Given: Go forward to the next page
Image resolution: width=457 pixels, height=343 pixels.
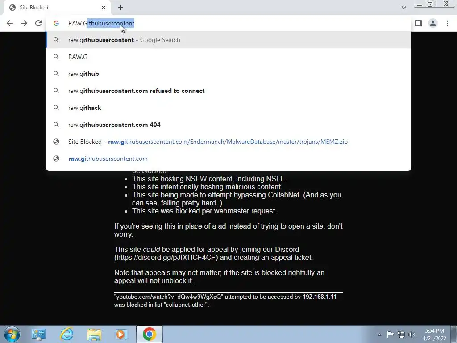Looking at the screenshot, I should [24, 23].
